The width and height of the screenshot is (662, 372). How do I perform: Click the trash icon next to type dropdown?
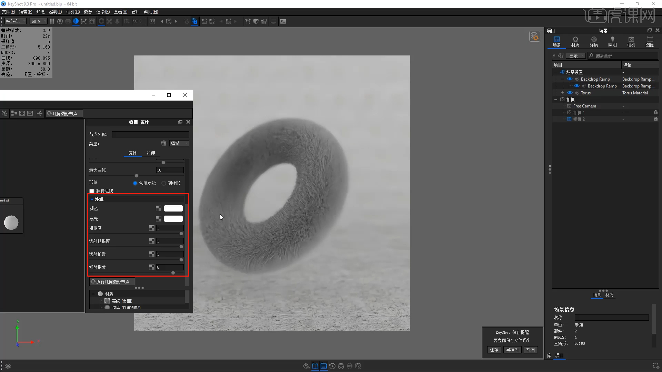pos(164,143)
